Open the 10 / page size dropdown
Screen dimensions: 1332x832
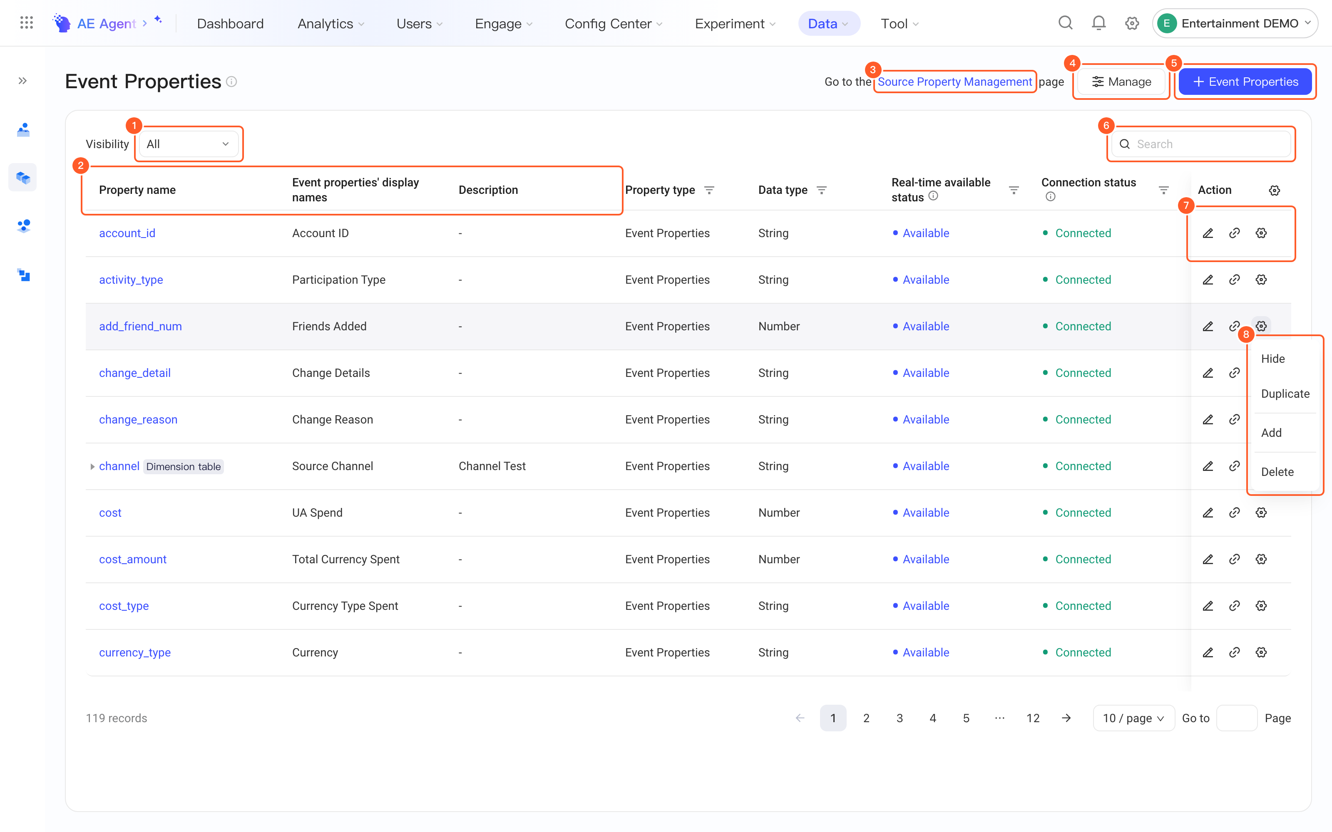pyautogui.click(x=1133, y=718)
